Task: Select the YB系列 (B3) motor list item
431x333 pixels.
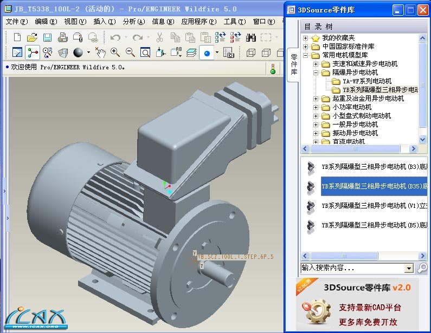Action: [374, 167]
